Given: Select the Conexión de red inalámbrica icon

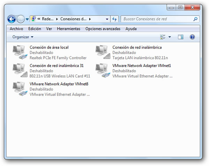Looking at the screenshot, I should (x=103, y=52).
